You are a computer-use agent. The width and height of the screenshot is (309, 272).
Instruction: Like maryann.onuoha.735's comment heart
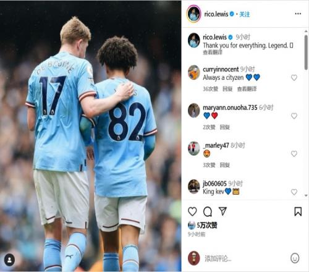(x=294, y=116)
